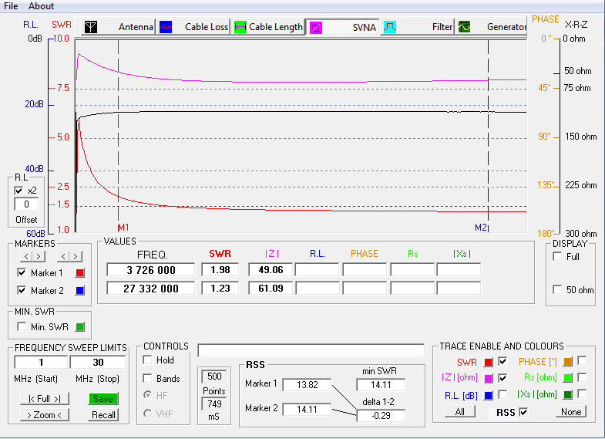Open the File menu
The image size is (605, 439).
[x=11, y=6]
